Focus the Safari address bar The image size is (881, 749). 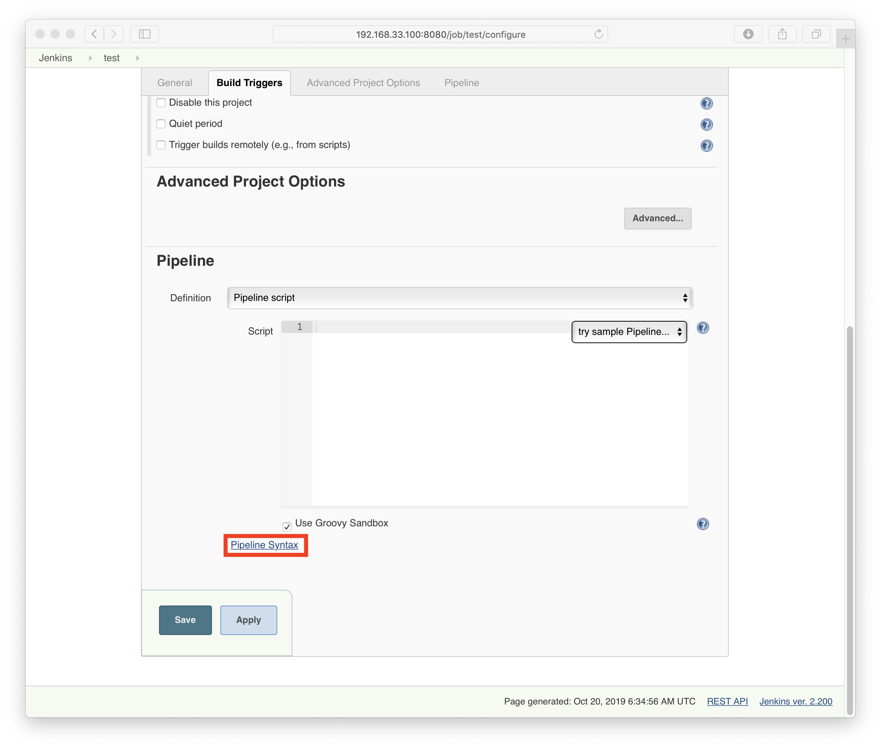click(x=440, y=34)
